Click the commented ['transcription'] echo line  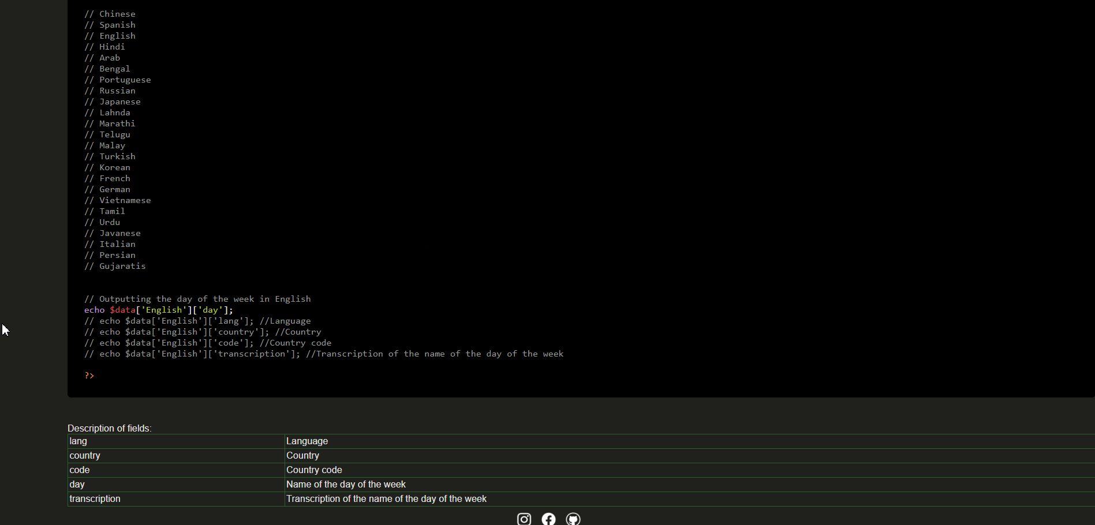coord(324,354)
